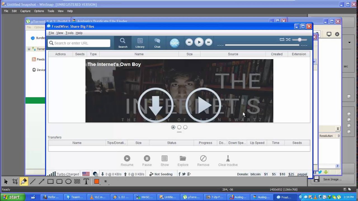
Task: Select WinSnap pen tool
Action: pos(24,181)
